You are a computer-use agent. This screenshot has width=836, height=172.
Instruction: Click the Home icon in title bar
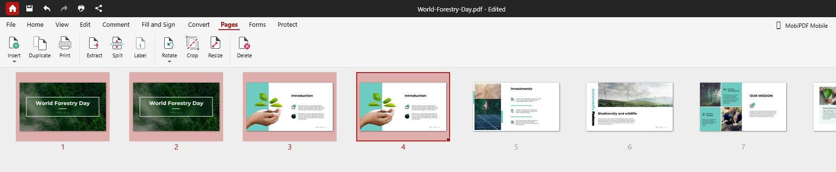12,8
